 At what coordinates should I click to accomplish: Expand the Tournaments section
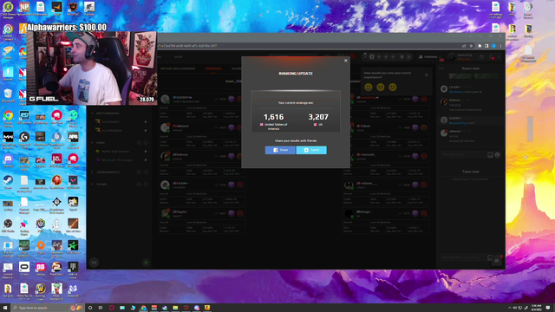coord(92,172)
